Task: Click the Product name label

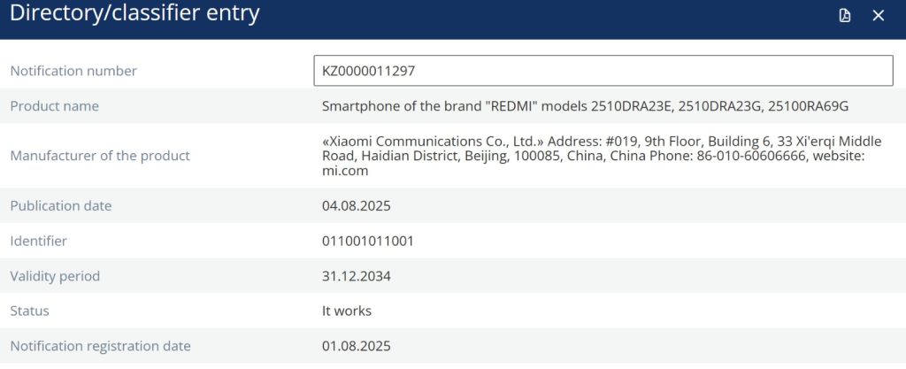Action: tap(54, 106)
